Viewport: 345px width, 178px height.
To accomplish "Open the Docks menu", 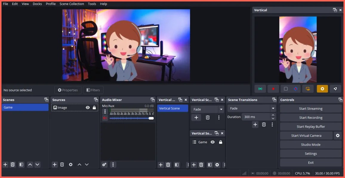I will (x=37, y=4).
